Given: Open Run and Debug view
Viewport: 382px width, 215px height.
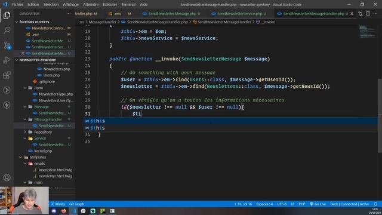Looking at the screenshot, I should (7, 60).
